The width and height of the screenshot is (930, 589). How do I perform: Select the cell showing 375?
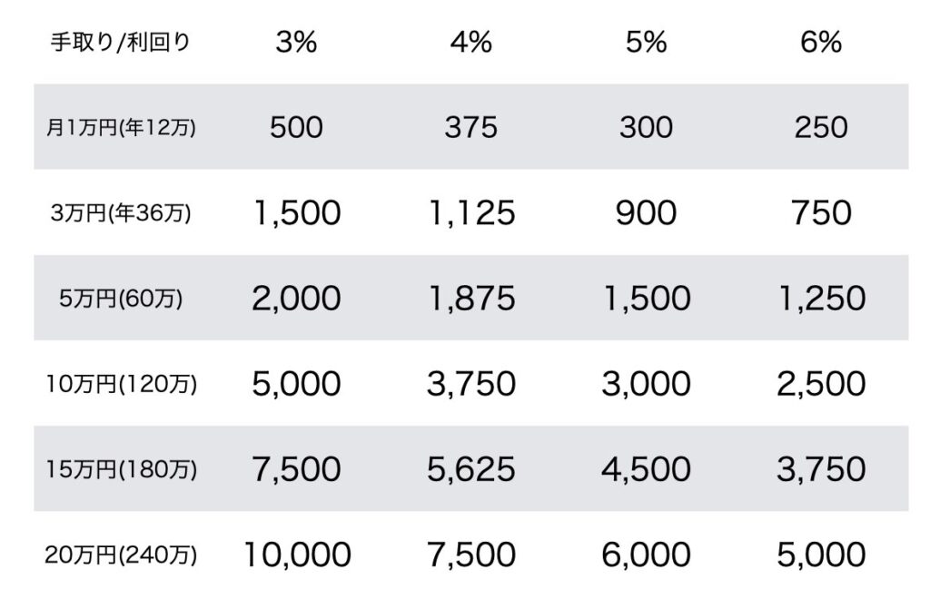pos(471,127)
